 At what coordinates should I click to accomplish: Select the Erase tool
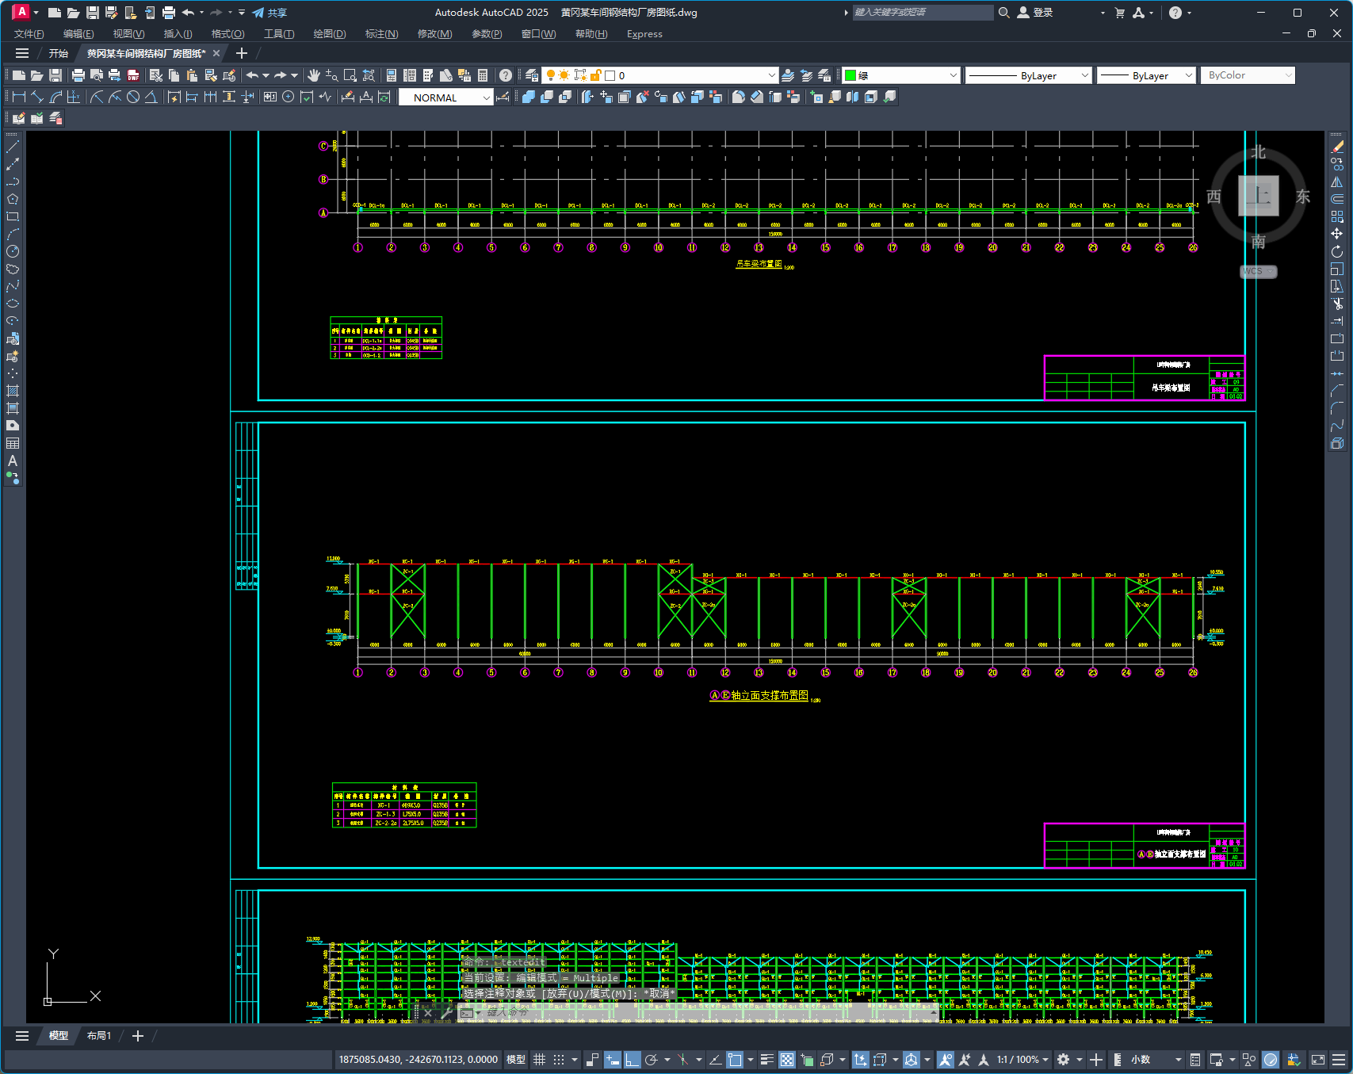[x=1338, y=147]
